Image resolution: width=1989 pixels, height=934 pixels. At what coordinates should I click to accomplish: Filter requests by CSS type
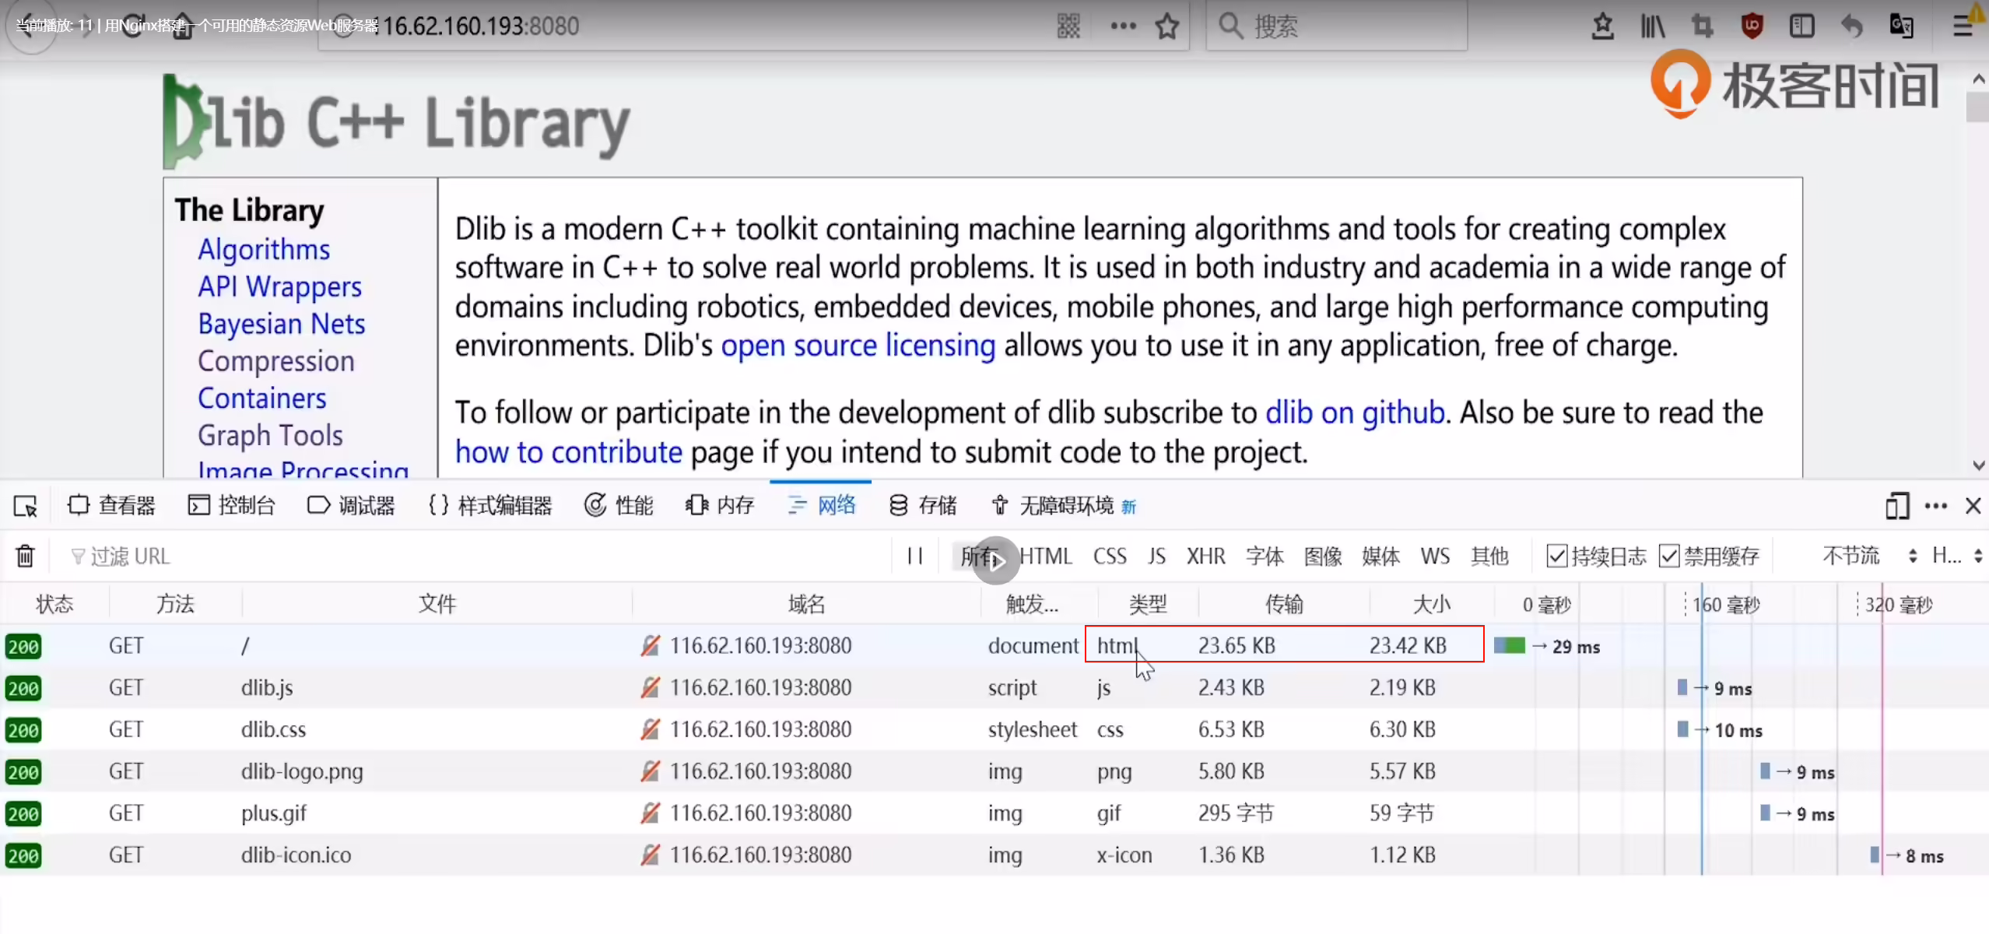click(x=1110, y=556)
